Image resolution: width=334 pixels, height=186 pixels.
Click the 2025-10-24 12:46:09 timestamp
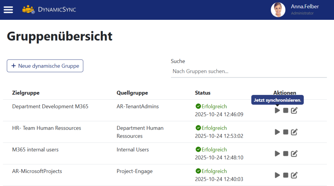click(219, 114)
